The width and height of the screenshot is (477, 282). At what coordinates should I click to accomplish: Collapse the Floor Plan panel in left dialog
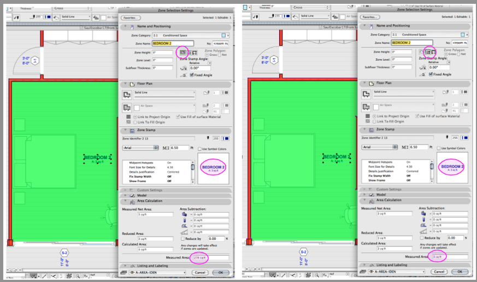tap(125, 84)
